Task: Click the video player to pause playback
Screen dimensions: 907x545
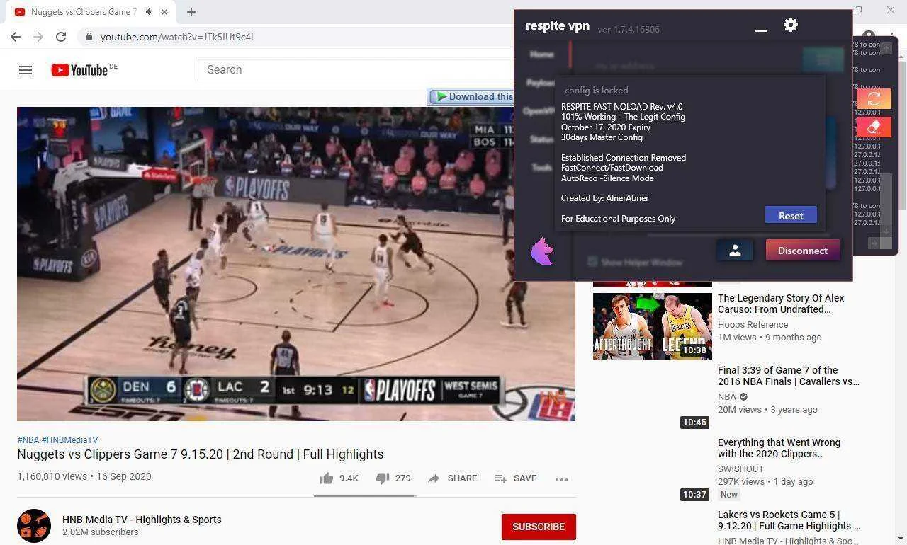Action: 296,264
